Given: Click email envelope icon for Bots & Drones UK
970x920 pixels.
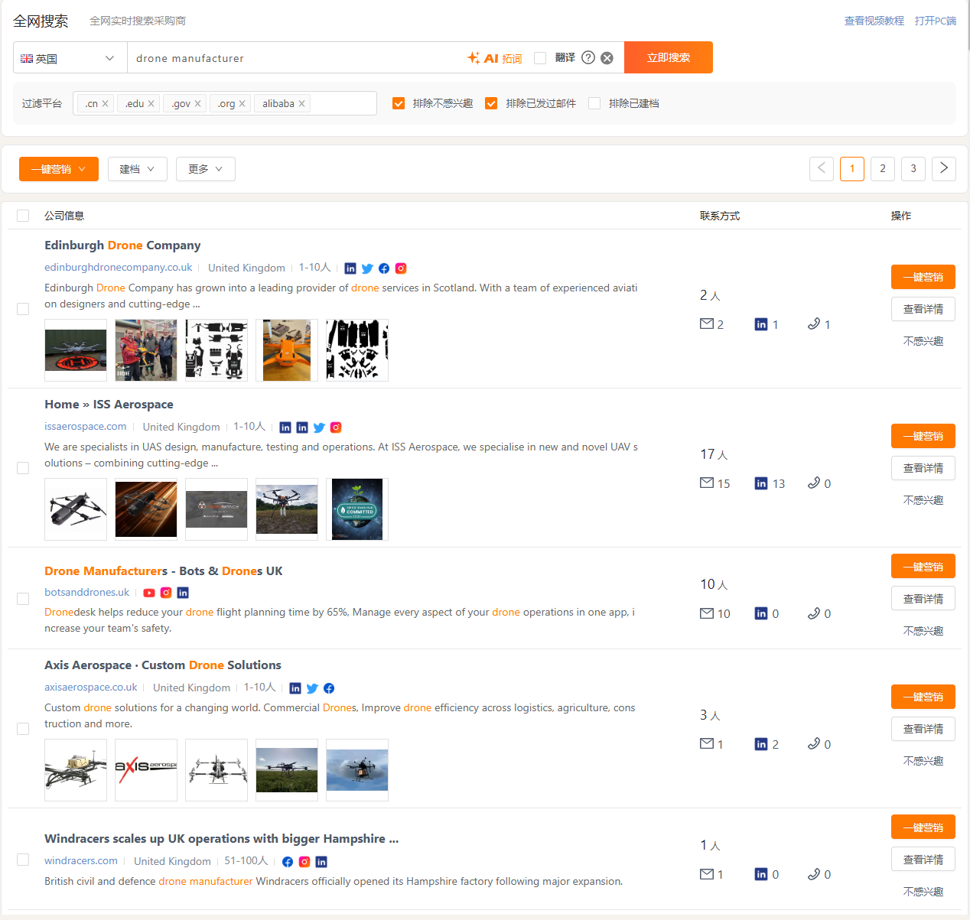Looking at the screenshot, I should click(x=707, y=613).
